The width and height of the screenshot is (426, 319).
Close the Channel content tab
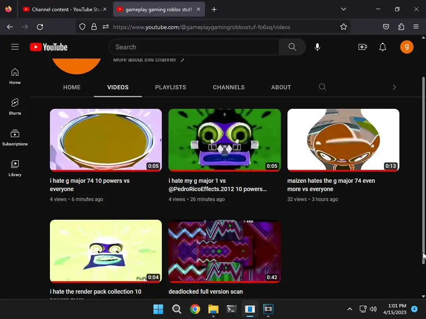point(105,9)
